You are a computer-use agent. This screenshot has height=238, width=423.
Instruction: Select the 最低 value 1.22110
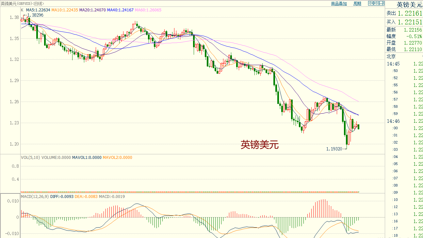click(x=413, y=49)
